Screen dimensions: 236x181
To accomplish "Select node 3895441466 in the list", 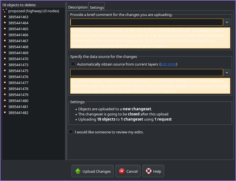I will 18,35.
